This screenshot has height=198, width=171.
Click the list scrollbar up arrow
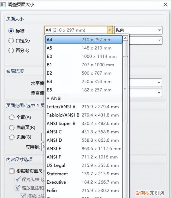tap(125, 38)
